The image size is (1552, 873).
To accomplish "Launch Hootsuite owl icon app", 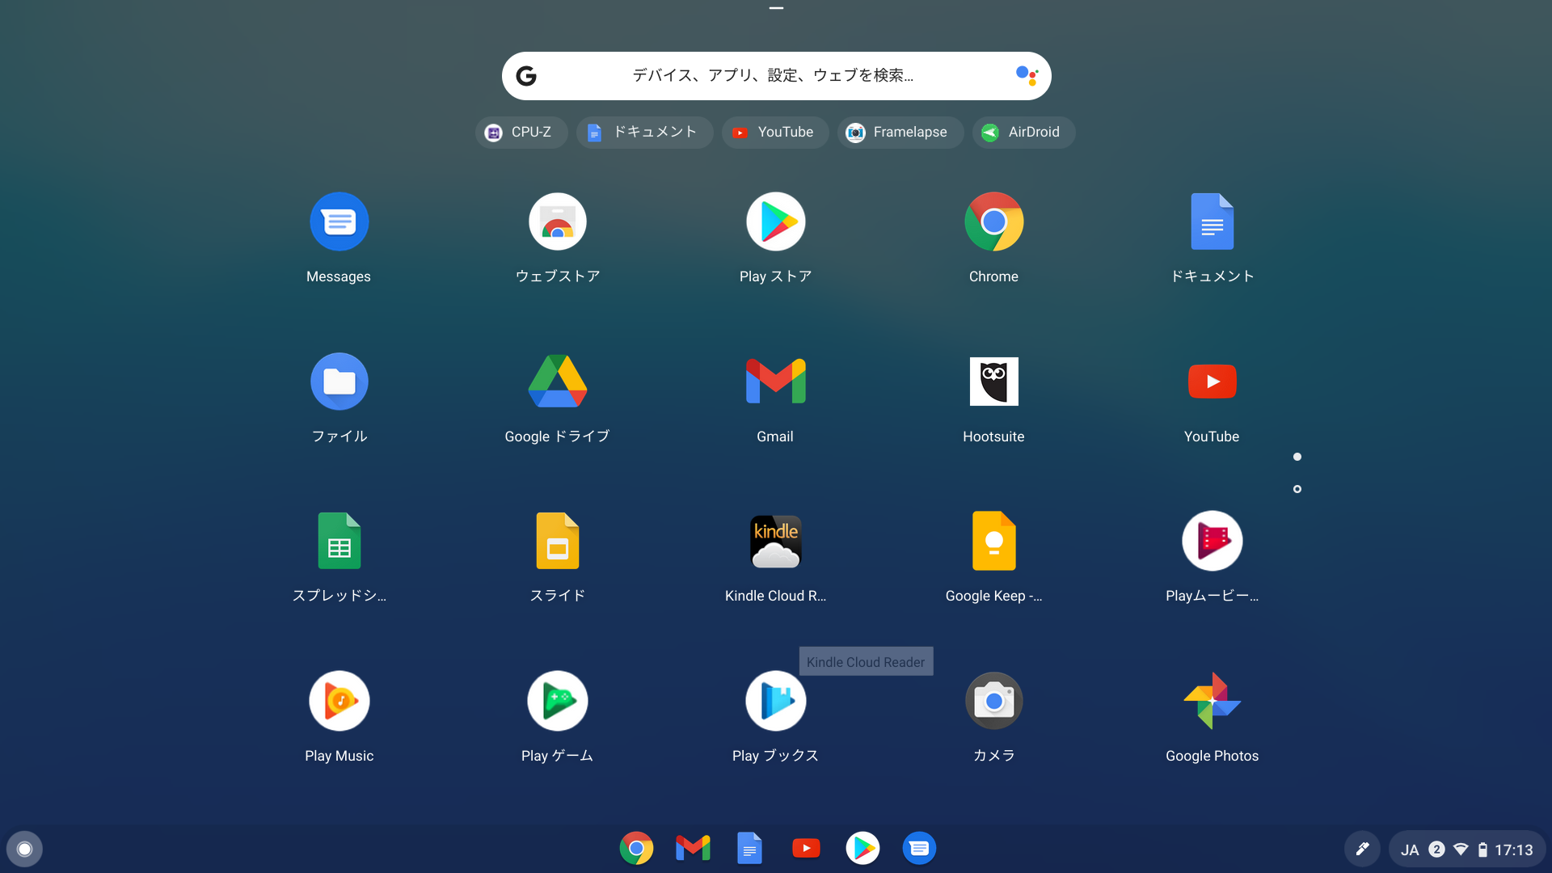I will pyautogui.click(x=993, y=382).
